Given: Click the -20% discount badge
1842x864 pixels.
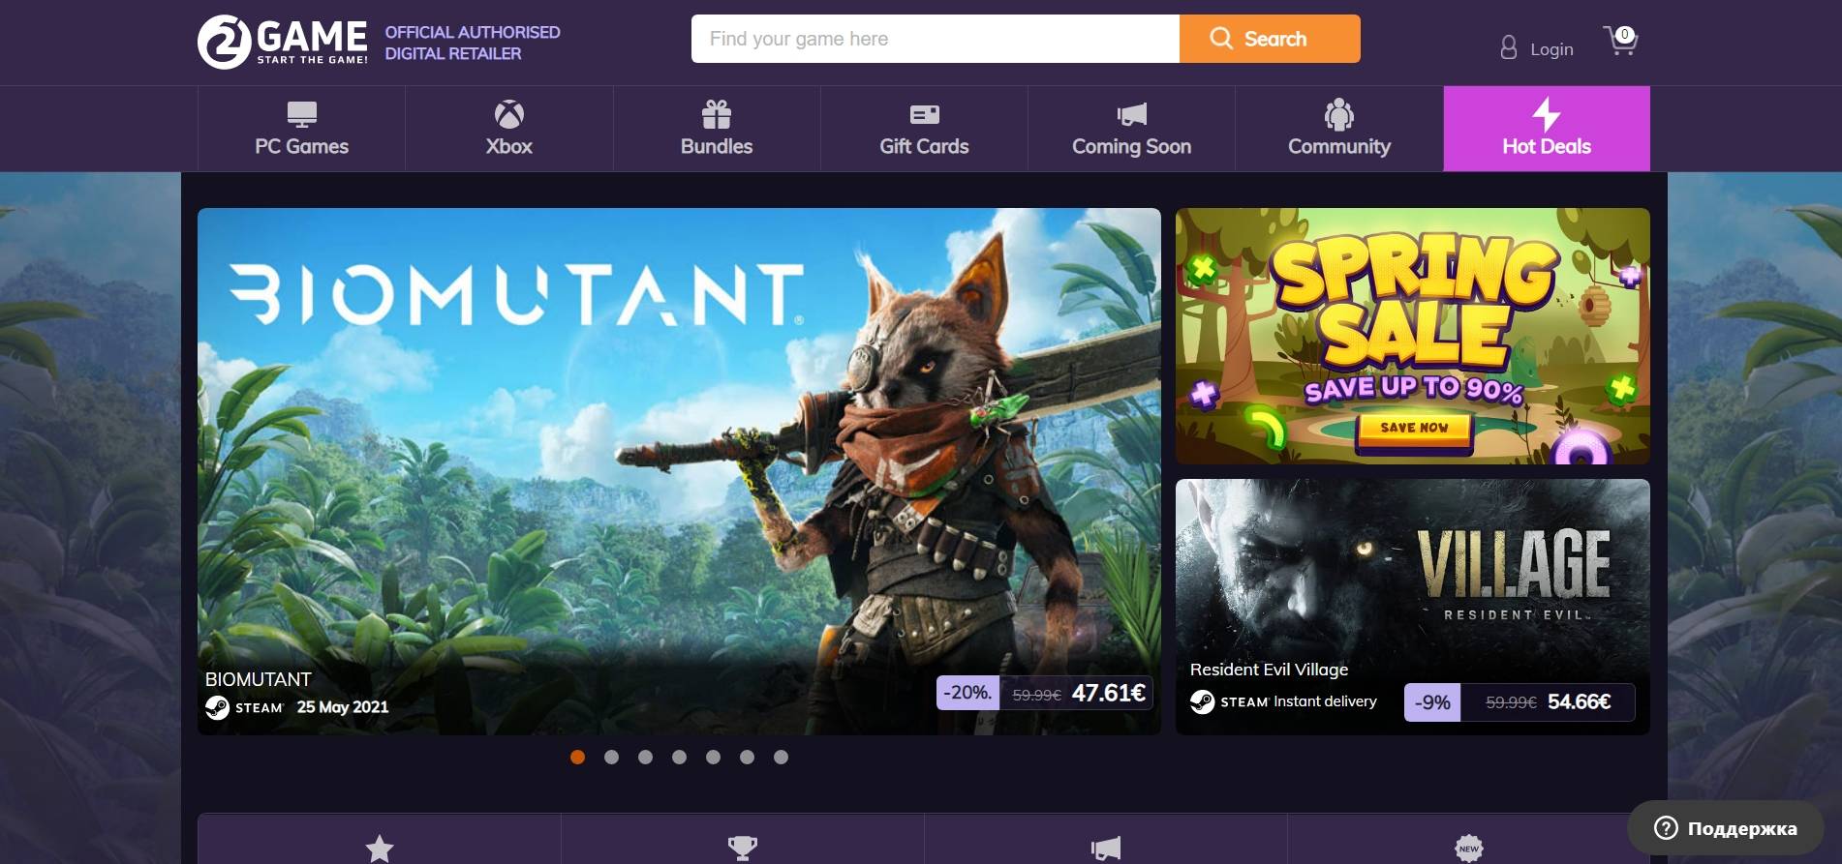Looking at the screenshot, I should pyautogui.click(x=967, y=693).
